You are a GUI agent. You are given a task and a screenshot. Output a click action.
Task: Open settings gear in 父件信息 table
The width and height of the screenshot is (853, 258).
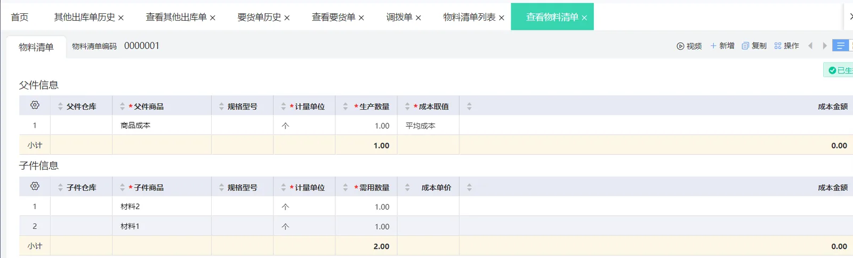coord(35,105)
